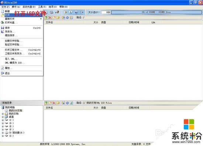203x146 pixels.
Task: Expand the 桌面 tree node
Action: 3,117
